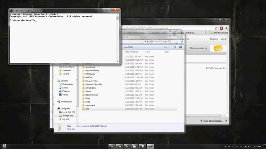The width and height of the screenshot is (266, 149).
Task: Click the taskbar clock showing 5:32 AM
Action: pyautogui.click(x=258, y=147)
